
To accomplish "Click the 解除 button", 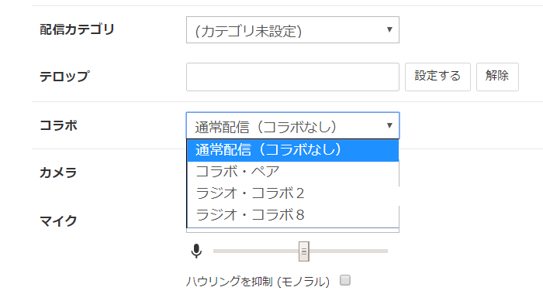I will click(497, 77).
